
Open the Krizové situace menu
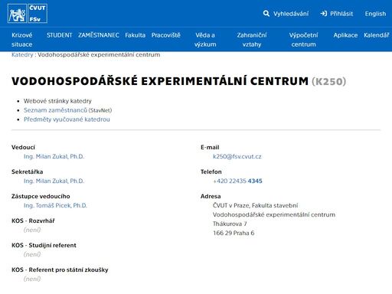click(x=22, y=40)
